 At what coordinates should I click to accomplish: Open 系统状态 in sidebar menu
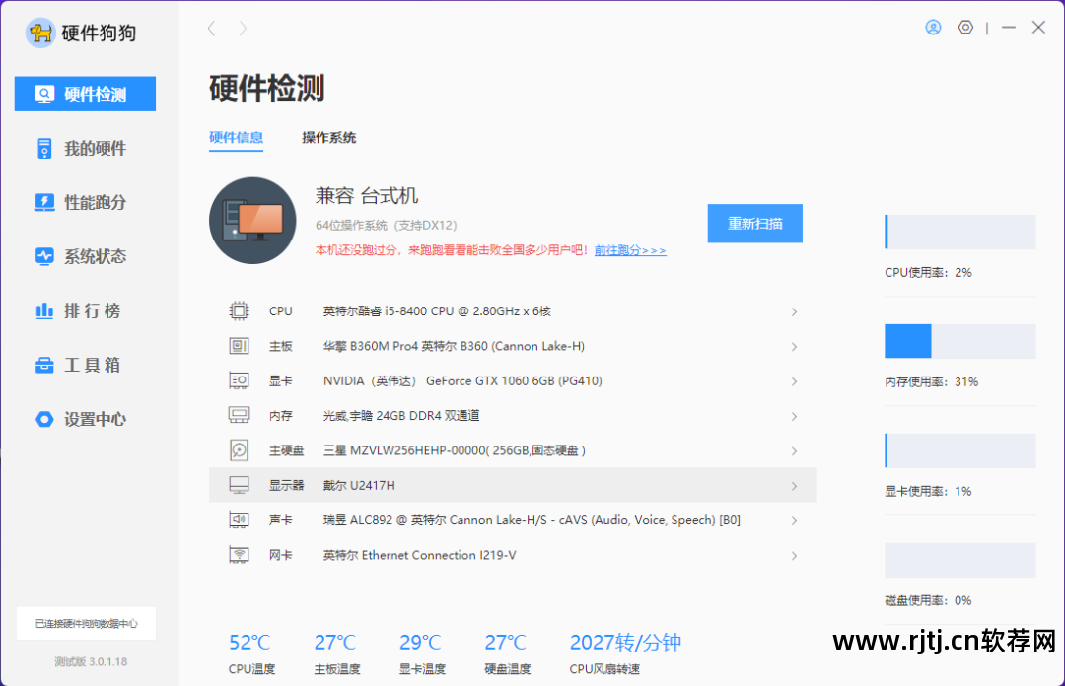(95, 256)
